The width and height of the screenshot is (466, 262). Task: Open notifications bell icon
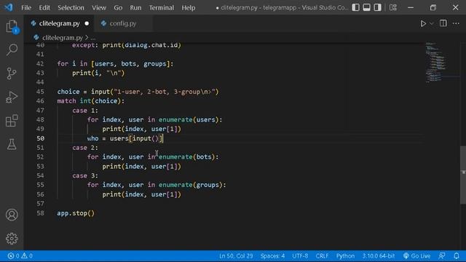(x=457, y=255)
